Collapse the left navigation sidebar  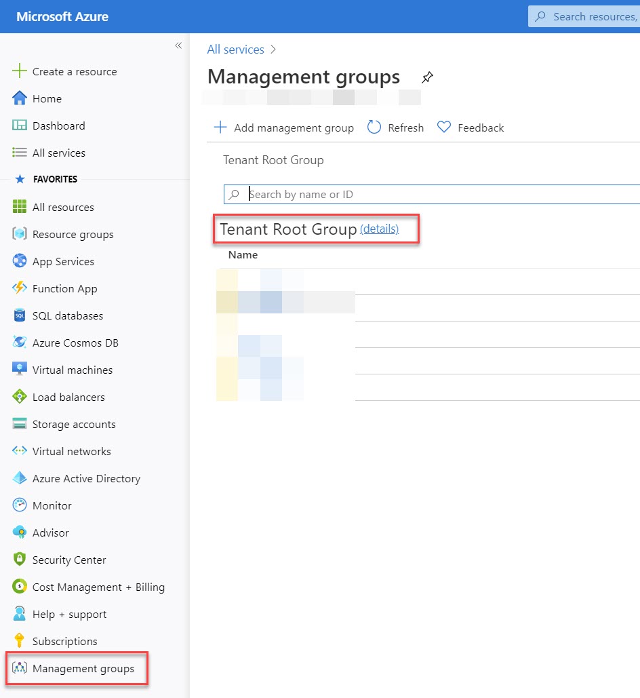click(x=178, y=45)
